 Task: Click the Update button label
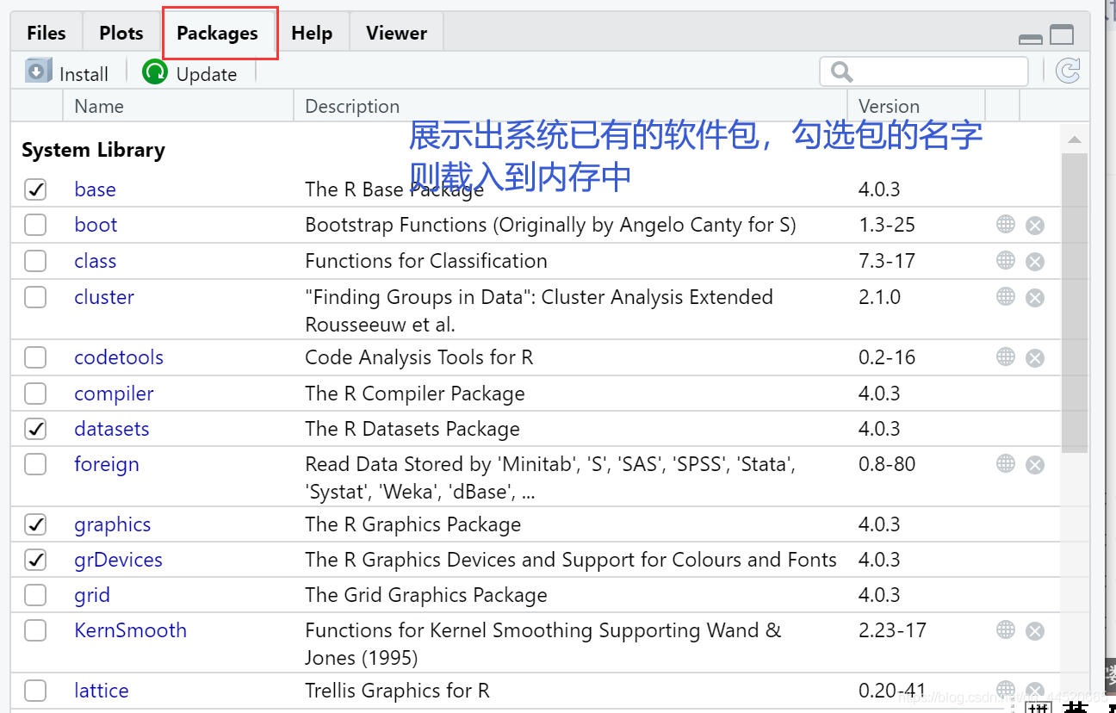pos(207,74)
